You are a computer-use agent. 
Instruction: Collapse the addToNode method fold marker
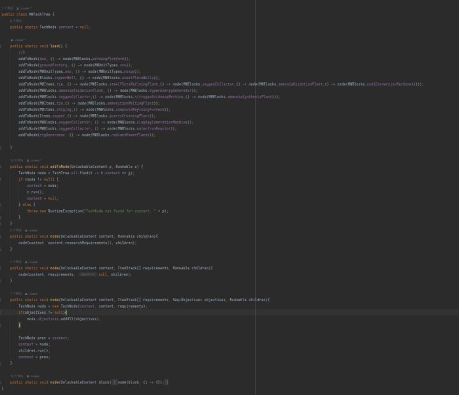pos(2,167)
